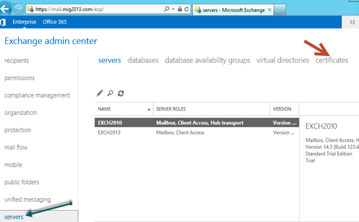Screen dimensions: 359x222
Task: Open the permissions section
Action: click(20, 78)
